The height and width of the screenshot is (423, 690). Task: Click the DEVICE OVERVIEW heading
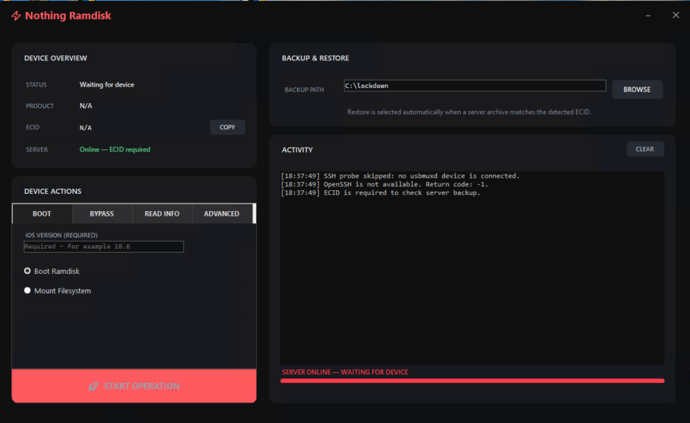(55, 58)
